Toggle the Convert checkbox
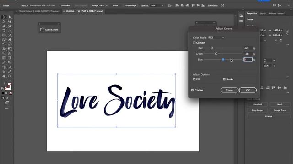The height and width of the screenshot is (164, 293). pos(194,43)
